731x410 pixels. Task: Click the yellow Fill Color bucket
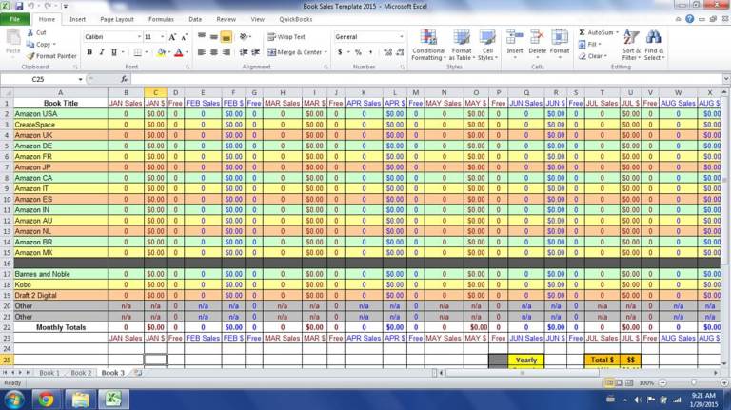tap(161, 52)
